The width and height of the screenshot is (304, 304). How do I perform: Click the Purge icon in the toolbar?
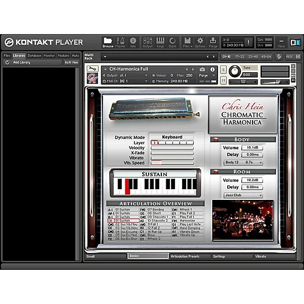[213, 41]
